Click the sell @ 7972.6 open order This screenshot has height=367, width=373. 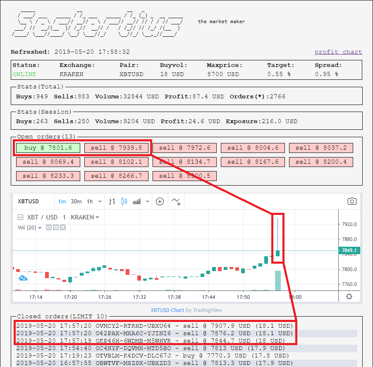(x=184, y=148)
